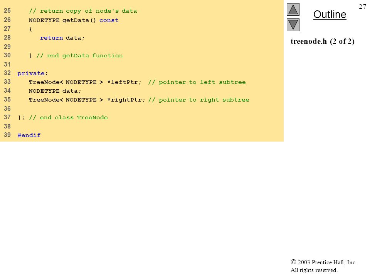Click comment 'end getData function'
This screenshot has width=370, height=277.
(79, 55)
